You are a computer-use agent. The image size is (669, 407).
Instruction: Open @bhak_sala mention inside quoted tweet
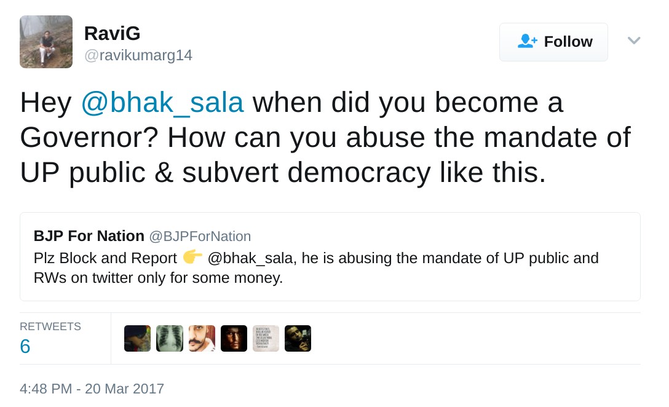click(x=252, y=258)
